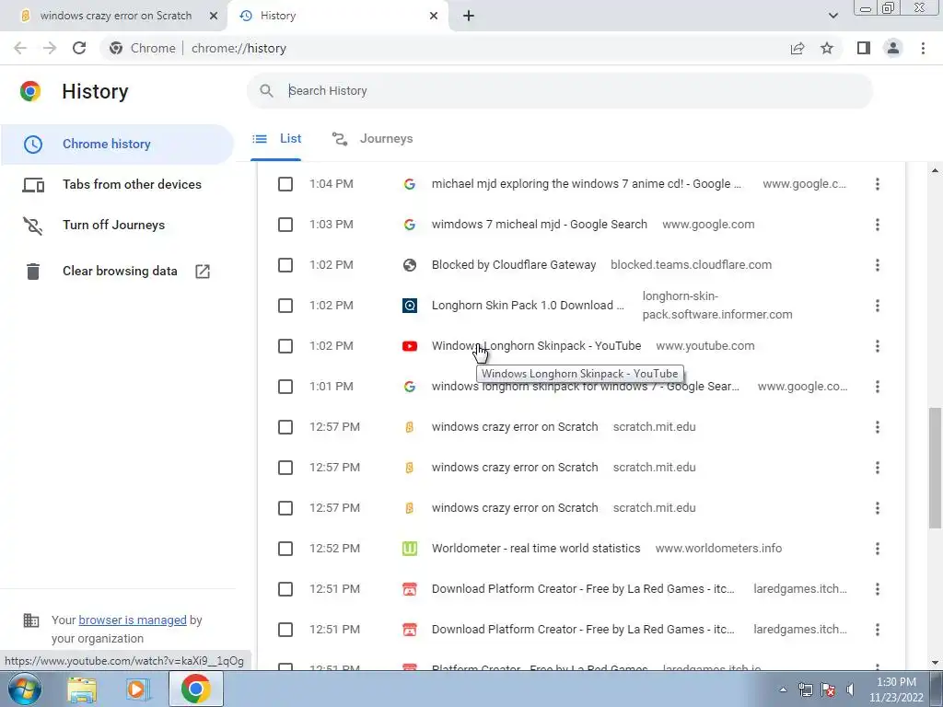
Task: Open more actions for Longhorn Skin Pack entry
Action: click(x=878, y=306)
